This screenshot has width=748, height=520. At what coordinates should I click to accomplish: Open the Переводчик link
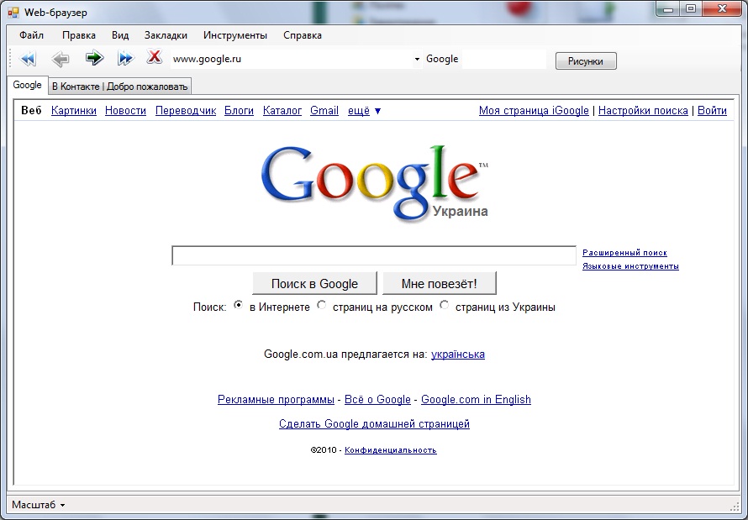[186, 111]
